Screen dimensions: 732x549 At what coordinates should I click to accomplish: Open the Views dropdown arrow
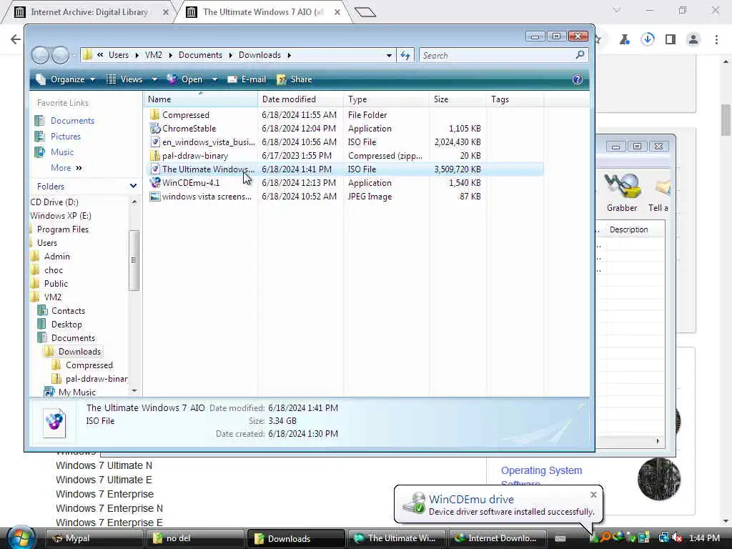[x=154, y=79]
